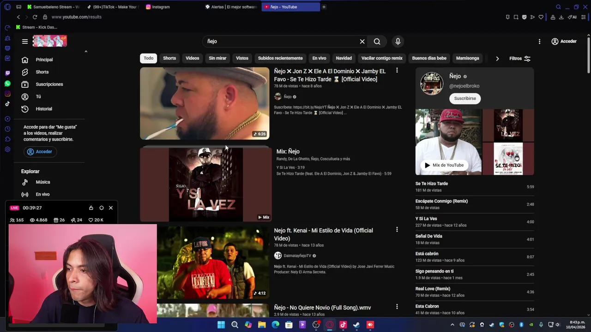Open the Filtros options
This screenshot has height=332, width=591.
(520, 59)
